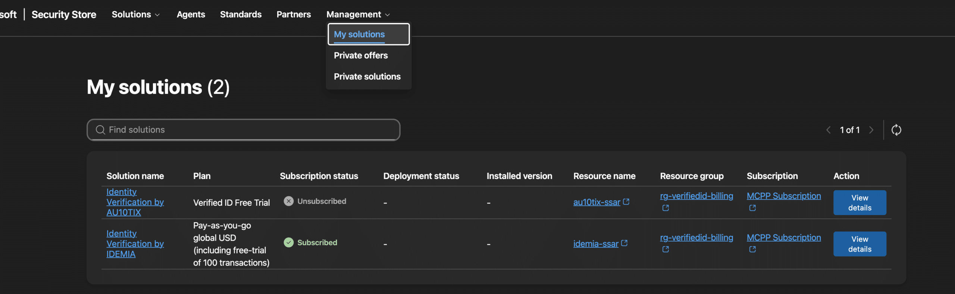The image size is (955, 294).
Task: Open the au10tix-ssar resource link
Action: coord(596,202)
